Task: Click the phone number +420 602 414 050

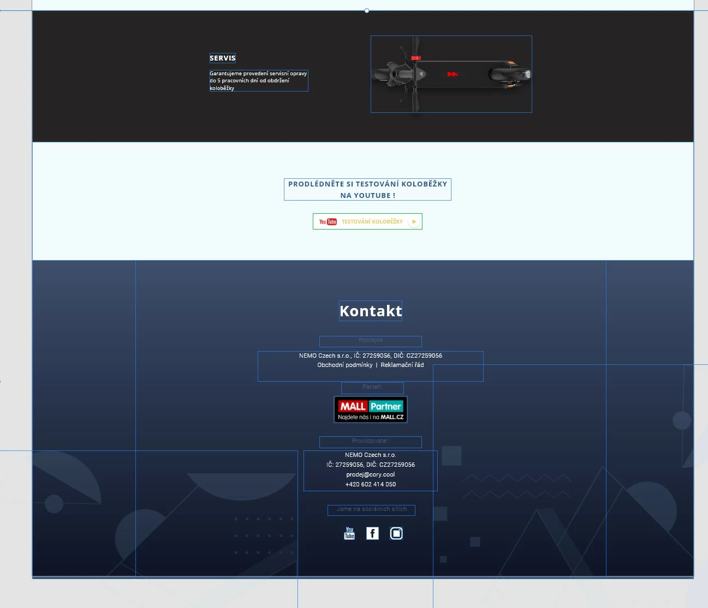Action: (x=371, y=485)
